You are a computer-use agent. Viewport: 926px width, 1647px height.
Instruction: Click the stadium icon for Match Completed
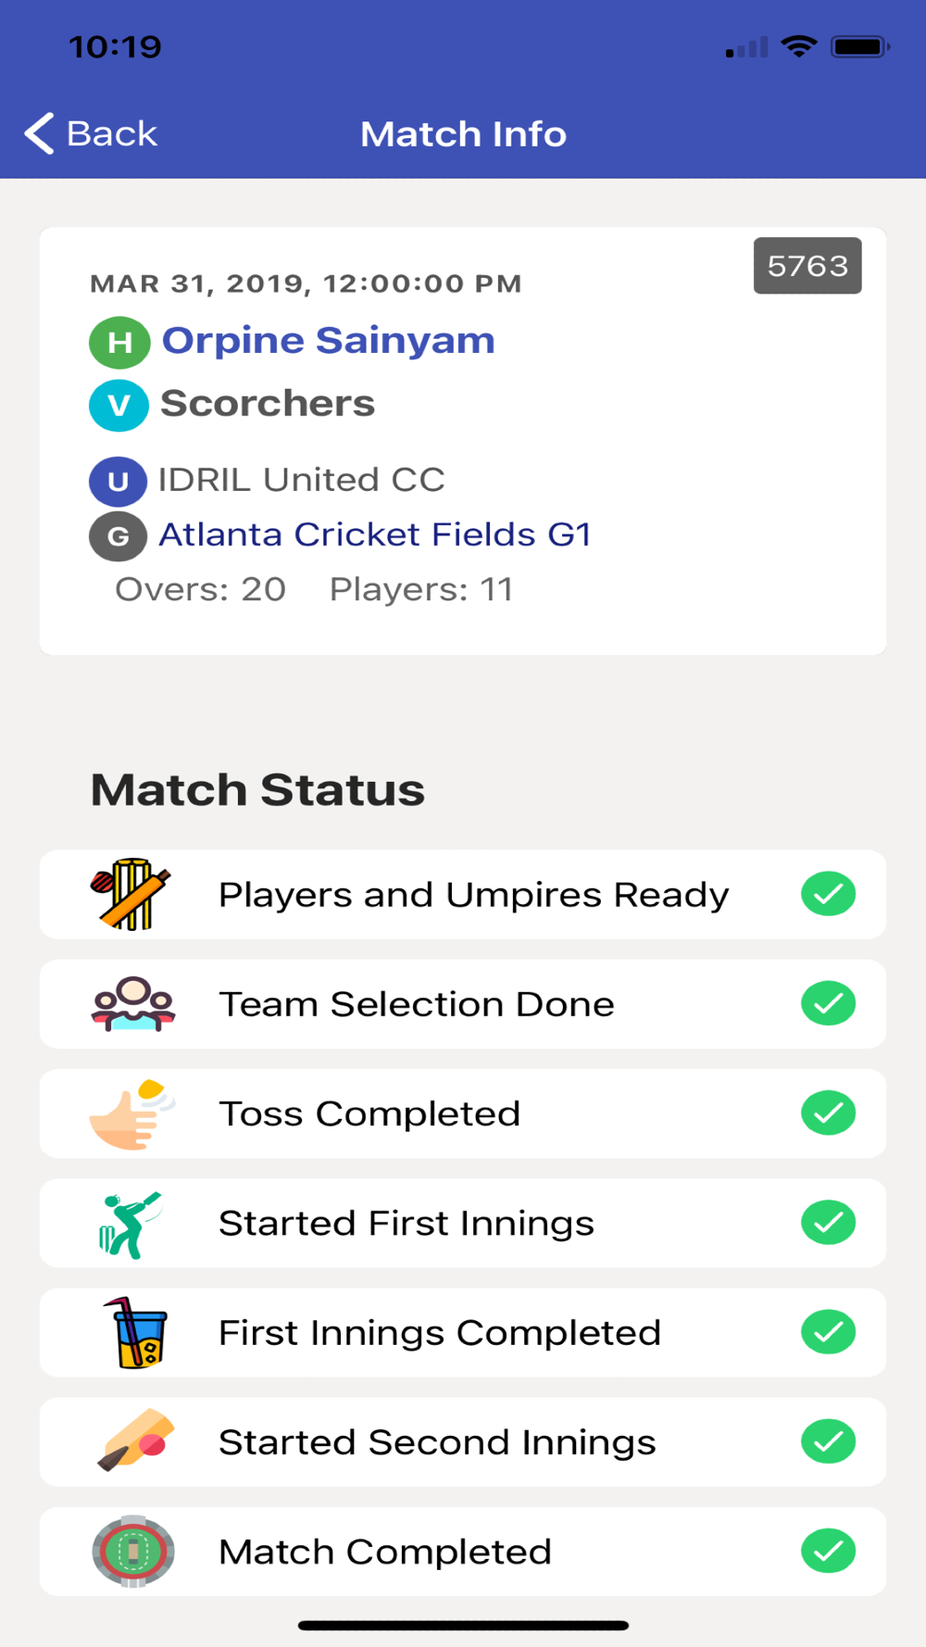(133, 1552)
